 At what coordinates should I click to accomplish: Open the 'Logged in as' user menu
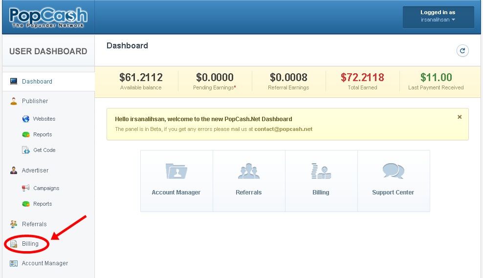[x=438, y=17]
